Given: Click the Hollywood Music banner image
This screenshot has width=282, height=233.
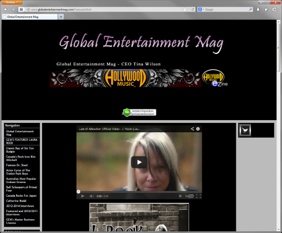Looking at the screenshot, I should (126, 78).
